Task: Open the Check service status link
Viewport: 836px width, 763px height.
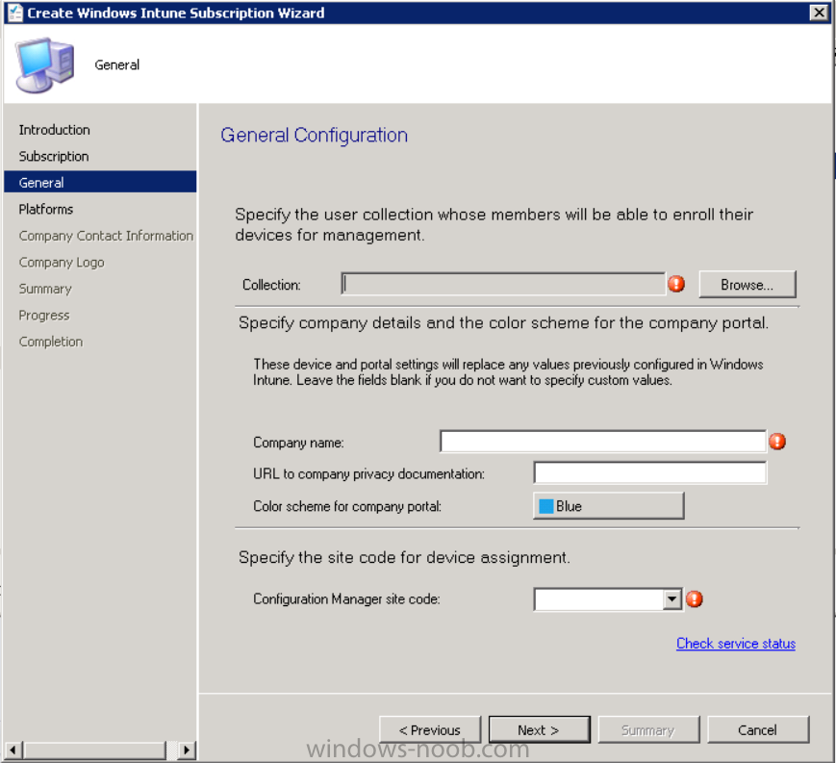Action: tap(736, 644)
